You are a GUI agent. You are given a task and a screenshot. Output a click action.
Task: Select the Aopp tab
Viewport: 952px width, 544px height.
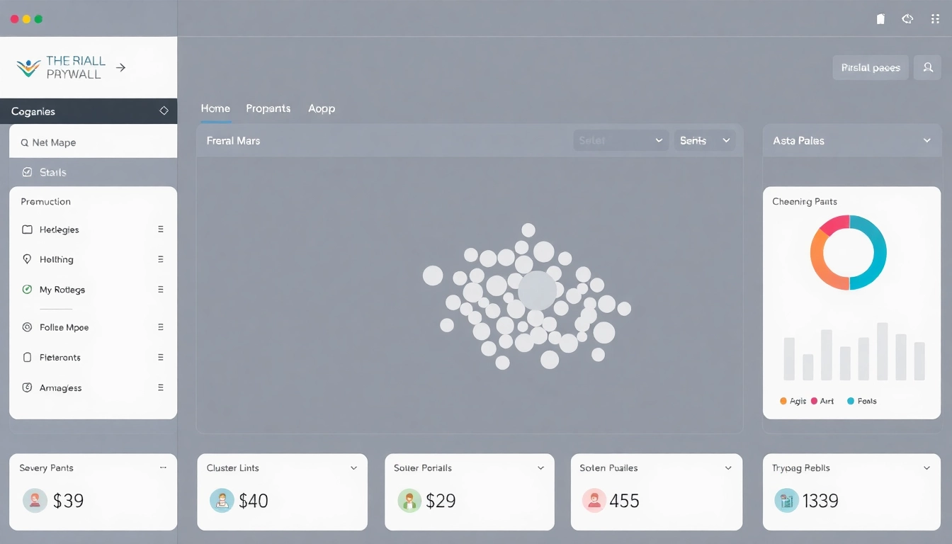[321, 108]
